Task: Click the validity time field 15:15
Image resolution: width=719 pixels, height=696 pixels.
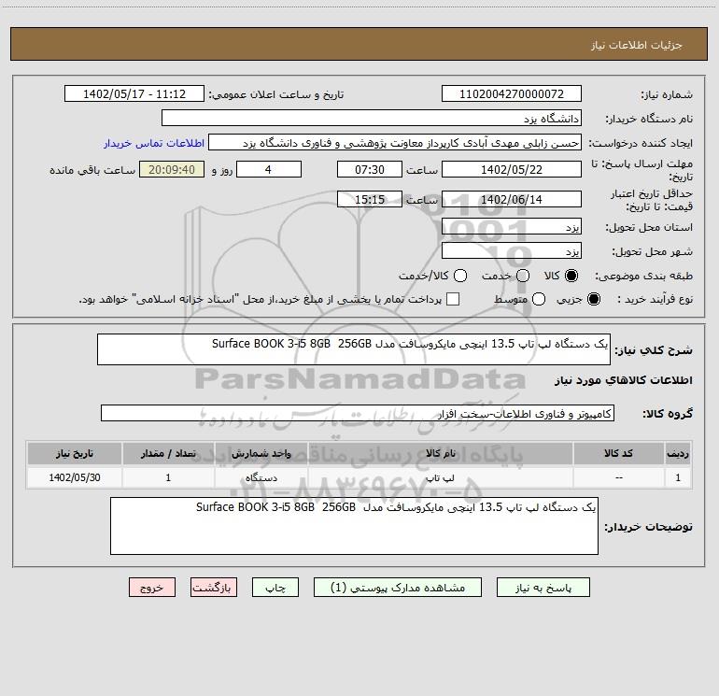Action: tap(370, 199)
